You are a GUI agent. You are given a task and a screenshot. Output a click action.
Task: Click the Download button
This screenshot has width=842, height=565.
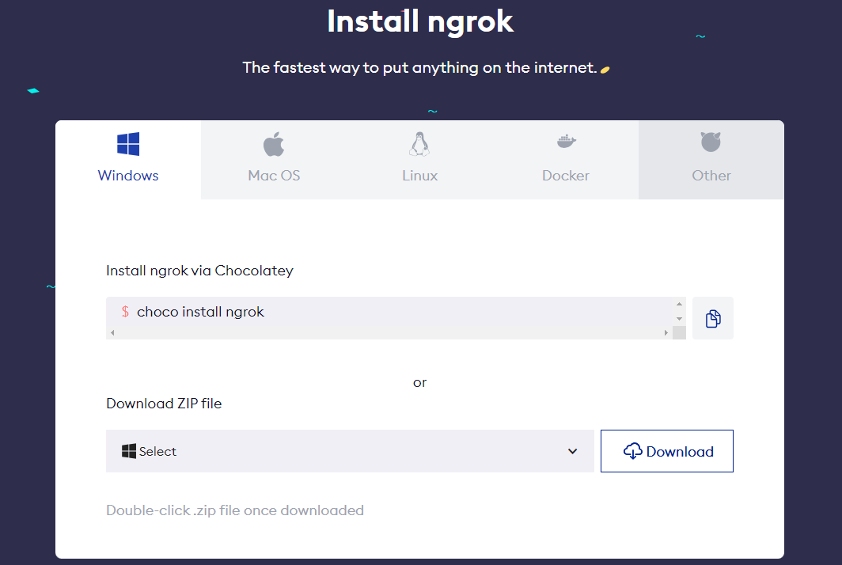pos(666,450)
